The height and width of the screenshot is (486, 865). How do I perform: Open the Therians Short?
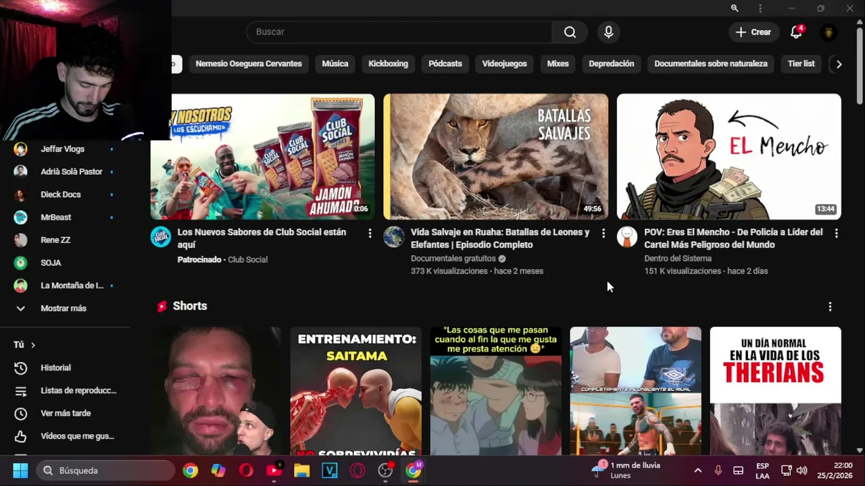775,391
